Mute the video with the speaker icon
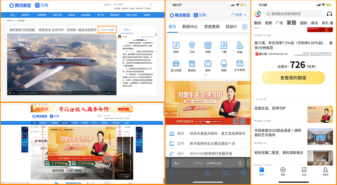 point(15,93)
